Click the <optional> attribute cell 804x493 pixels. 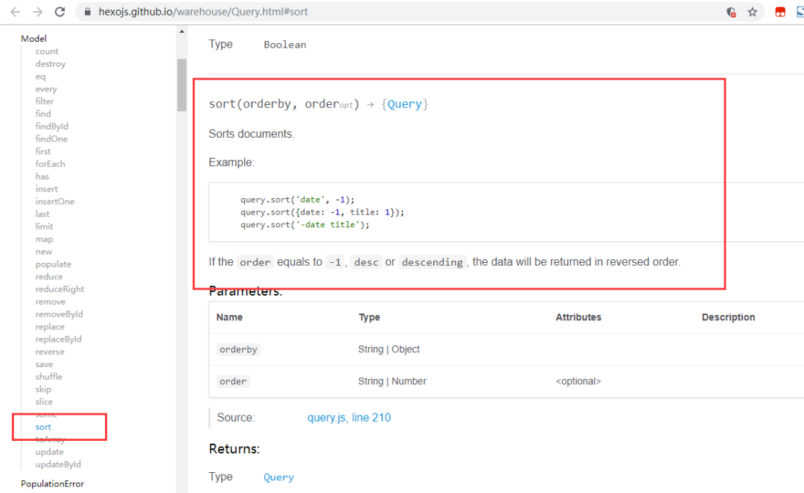[578, 381]
